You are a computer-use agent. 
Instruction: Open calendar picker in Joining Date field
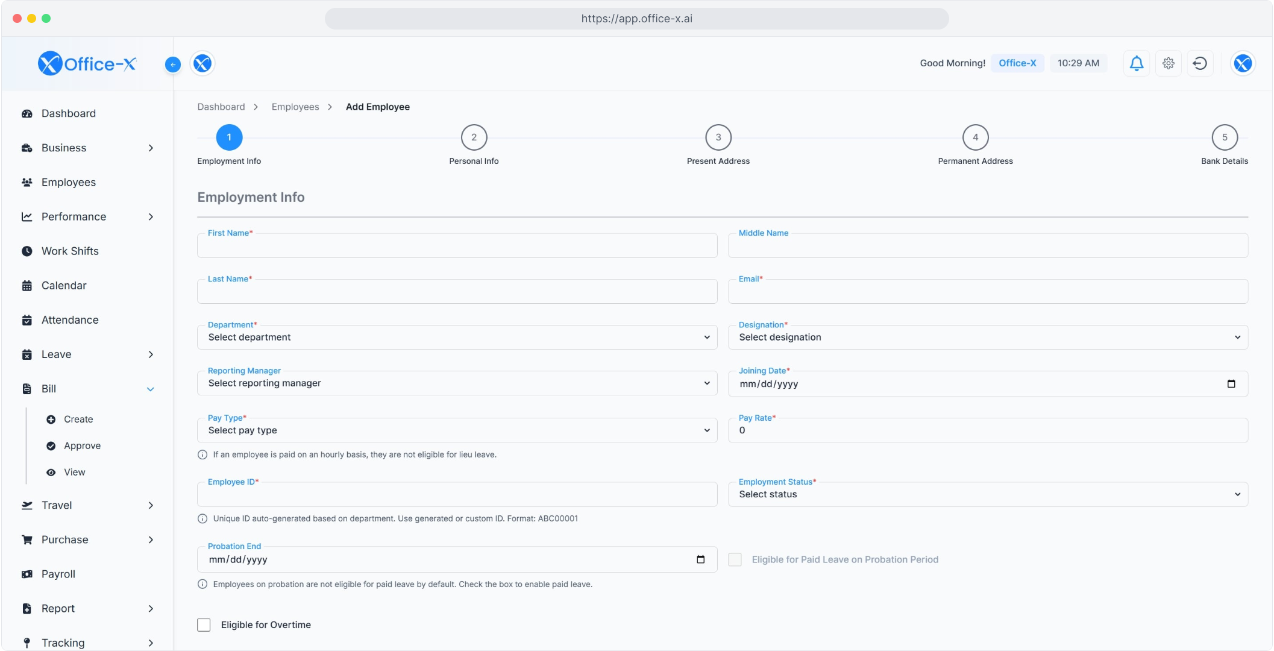1231,384
